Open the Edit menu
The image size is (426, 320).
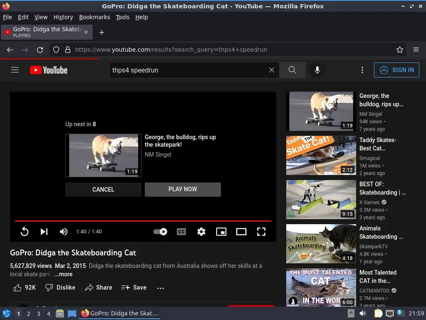(x=23, y=17)
